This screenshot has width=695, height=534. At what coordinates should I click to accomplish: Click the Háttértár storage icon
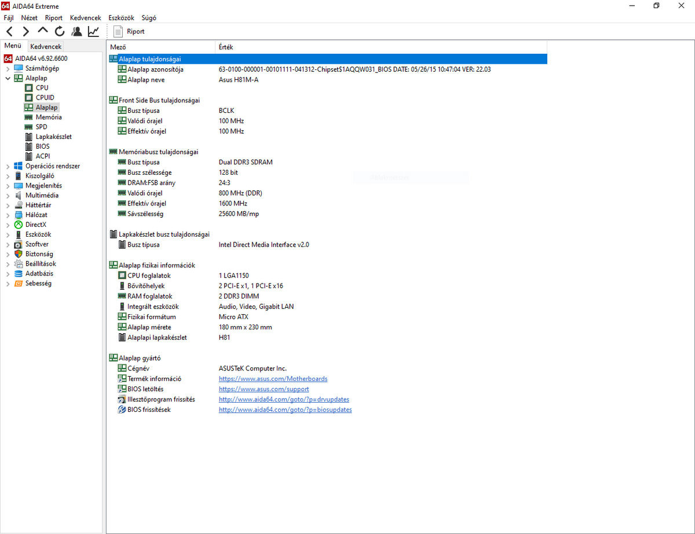coord(19,205)
